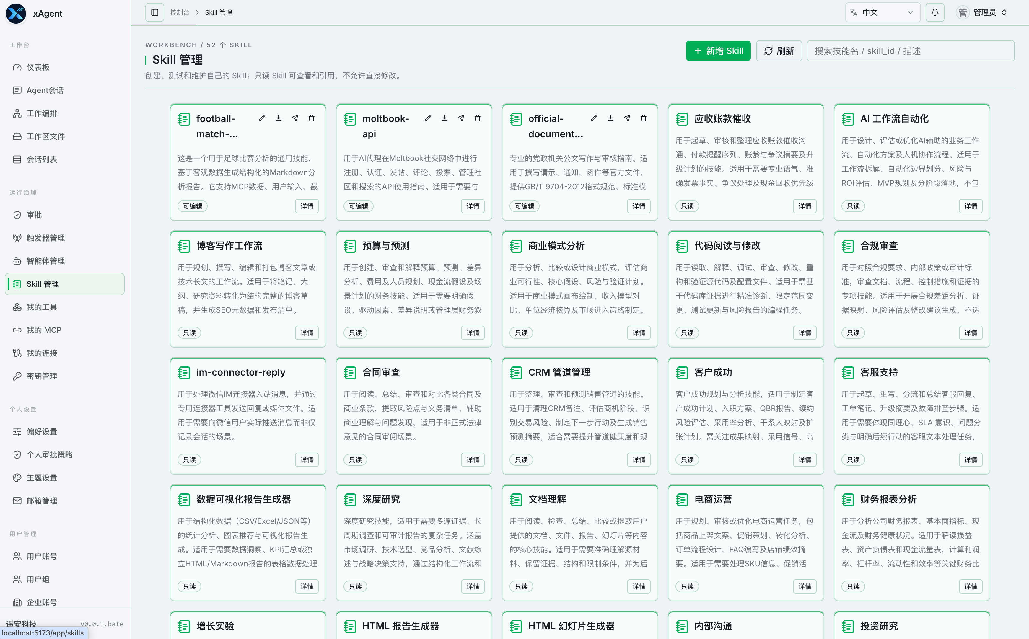Click the xAgent logo
1029x639 pixels.
tap(16, 14)
